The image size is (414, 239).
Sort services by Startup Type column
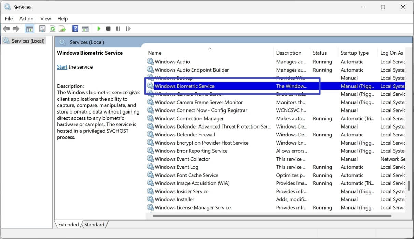(x=355, y=53)
